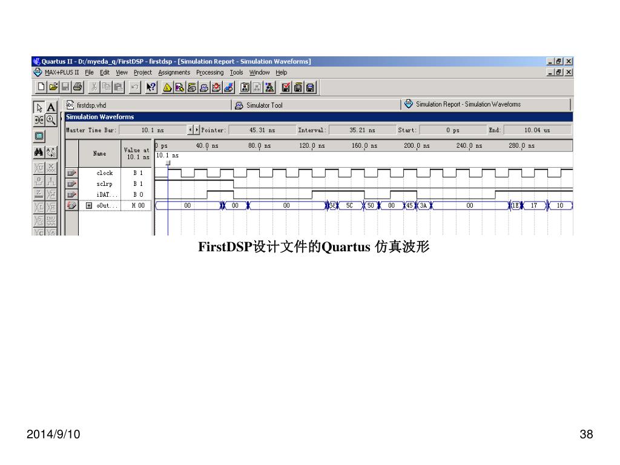Open the Help menu
This screenshot has height=465, width=620.
tap(281, 73)
